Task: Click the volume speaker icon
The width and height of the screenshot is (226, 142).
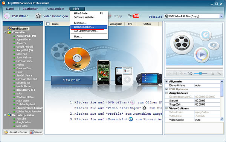Action: coord(190,73)
